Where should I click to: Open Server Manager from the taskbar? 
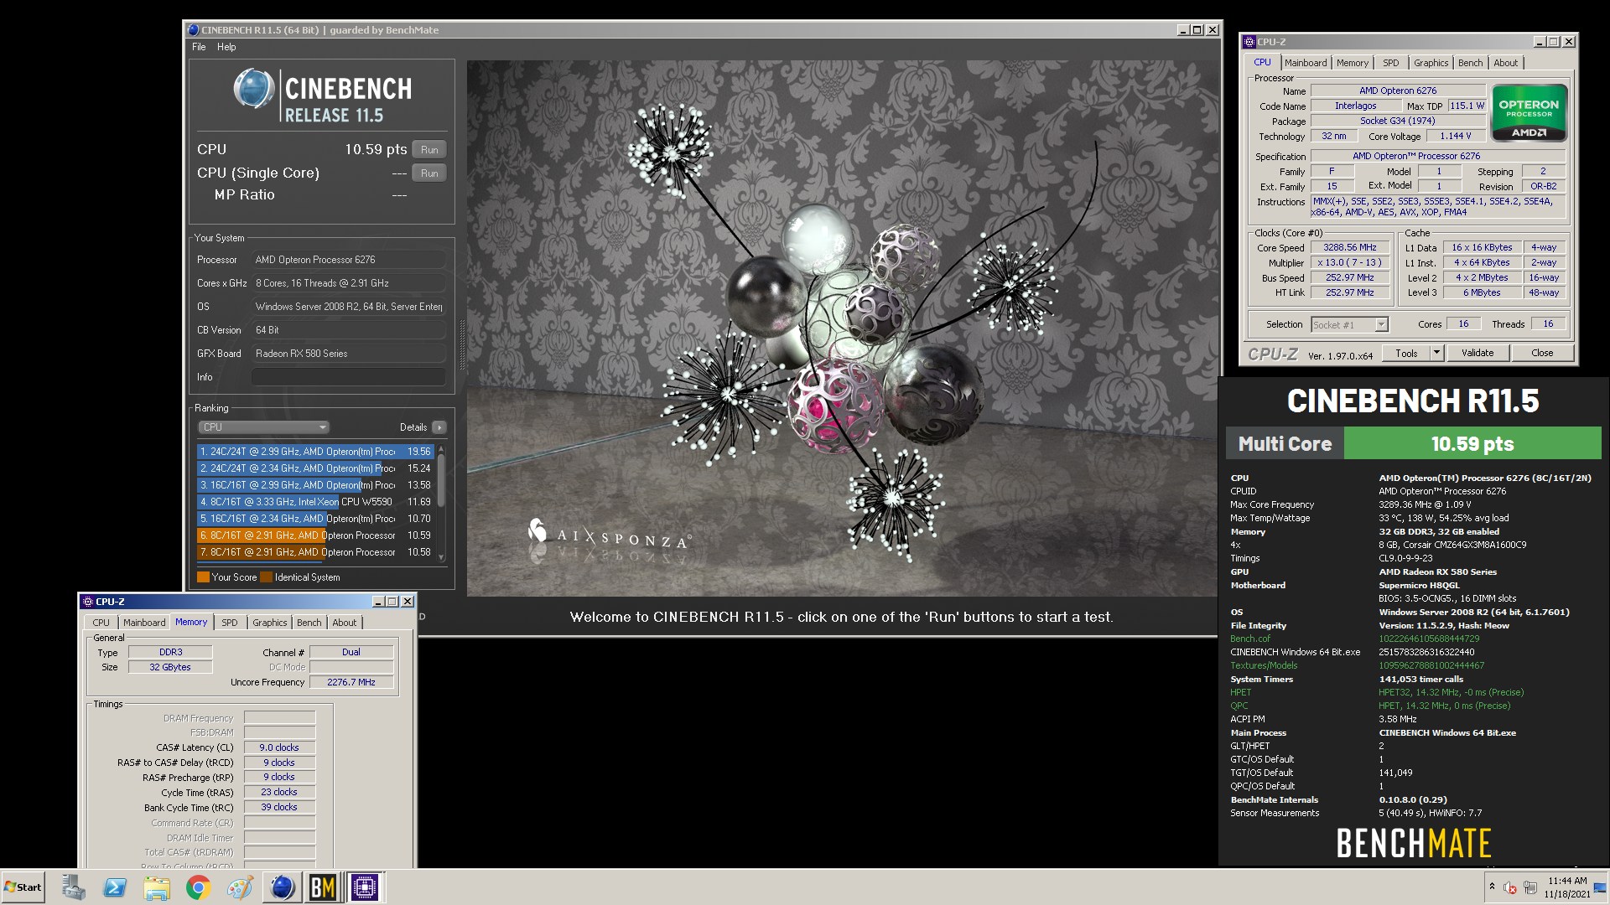click(74, 887)
